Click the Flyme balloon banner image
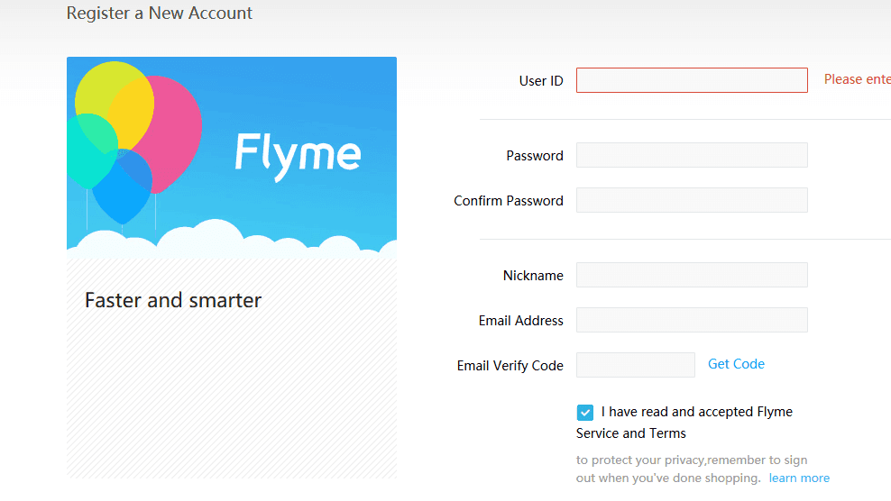Screen dimensions: 891x501 [231, 158]
